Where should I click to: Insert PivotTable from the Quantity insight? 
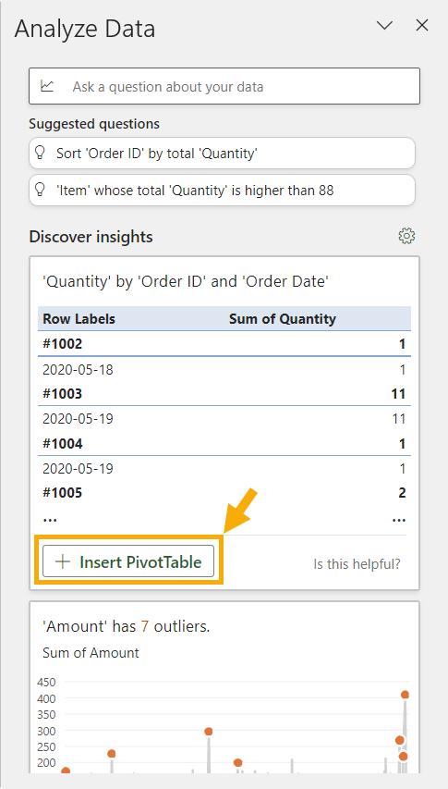click(128, 561)
